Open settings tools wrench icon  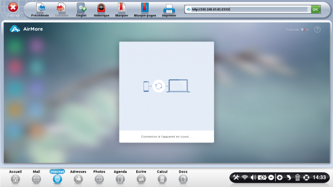(236, 177)
